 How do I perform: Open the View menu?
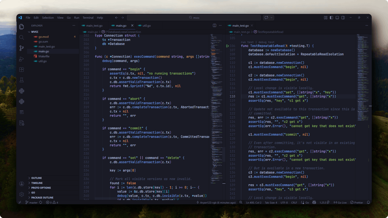click(60, 18)
